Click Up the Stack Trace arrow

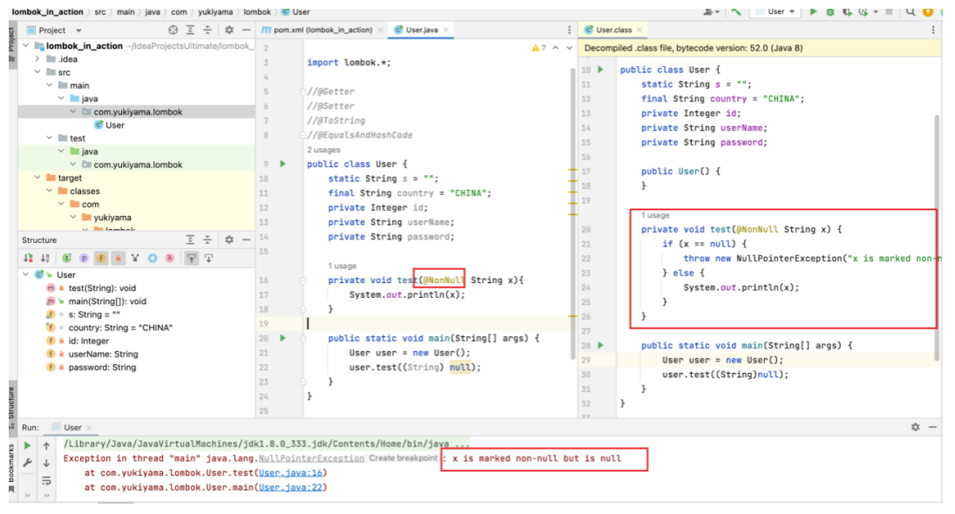[x=46, y=446]
